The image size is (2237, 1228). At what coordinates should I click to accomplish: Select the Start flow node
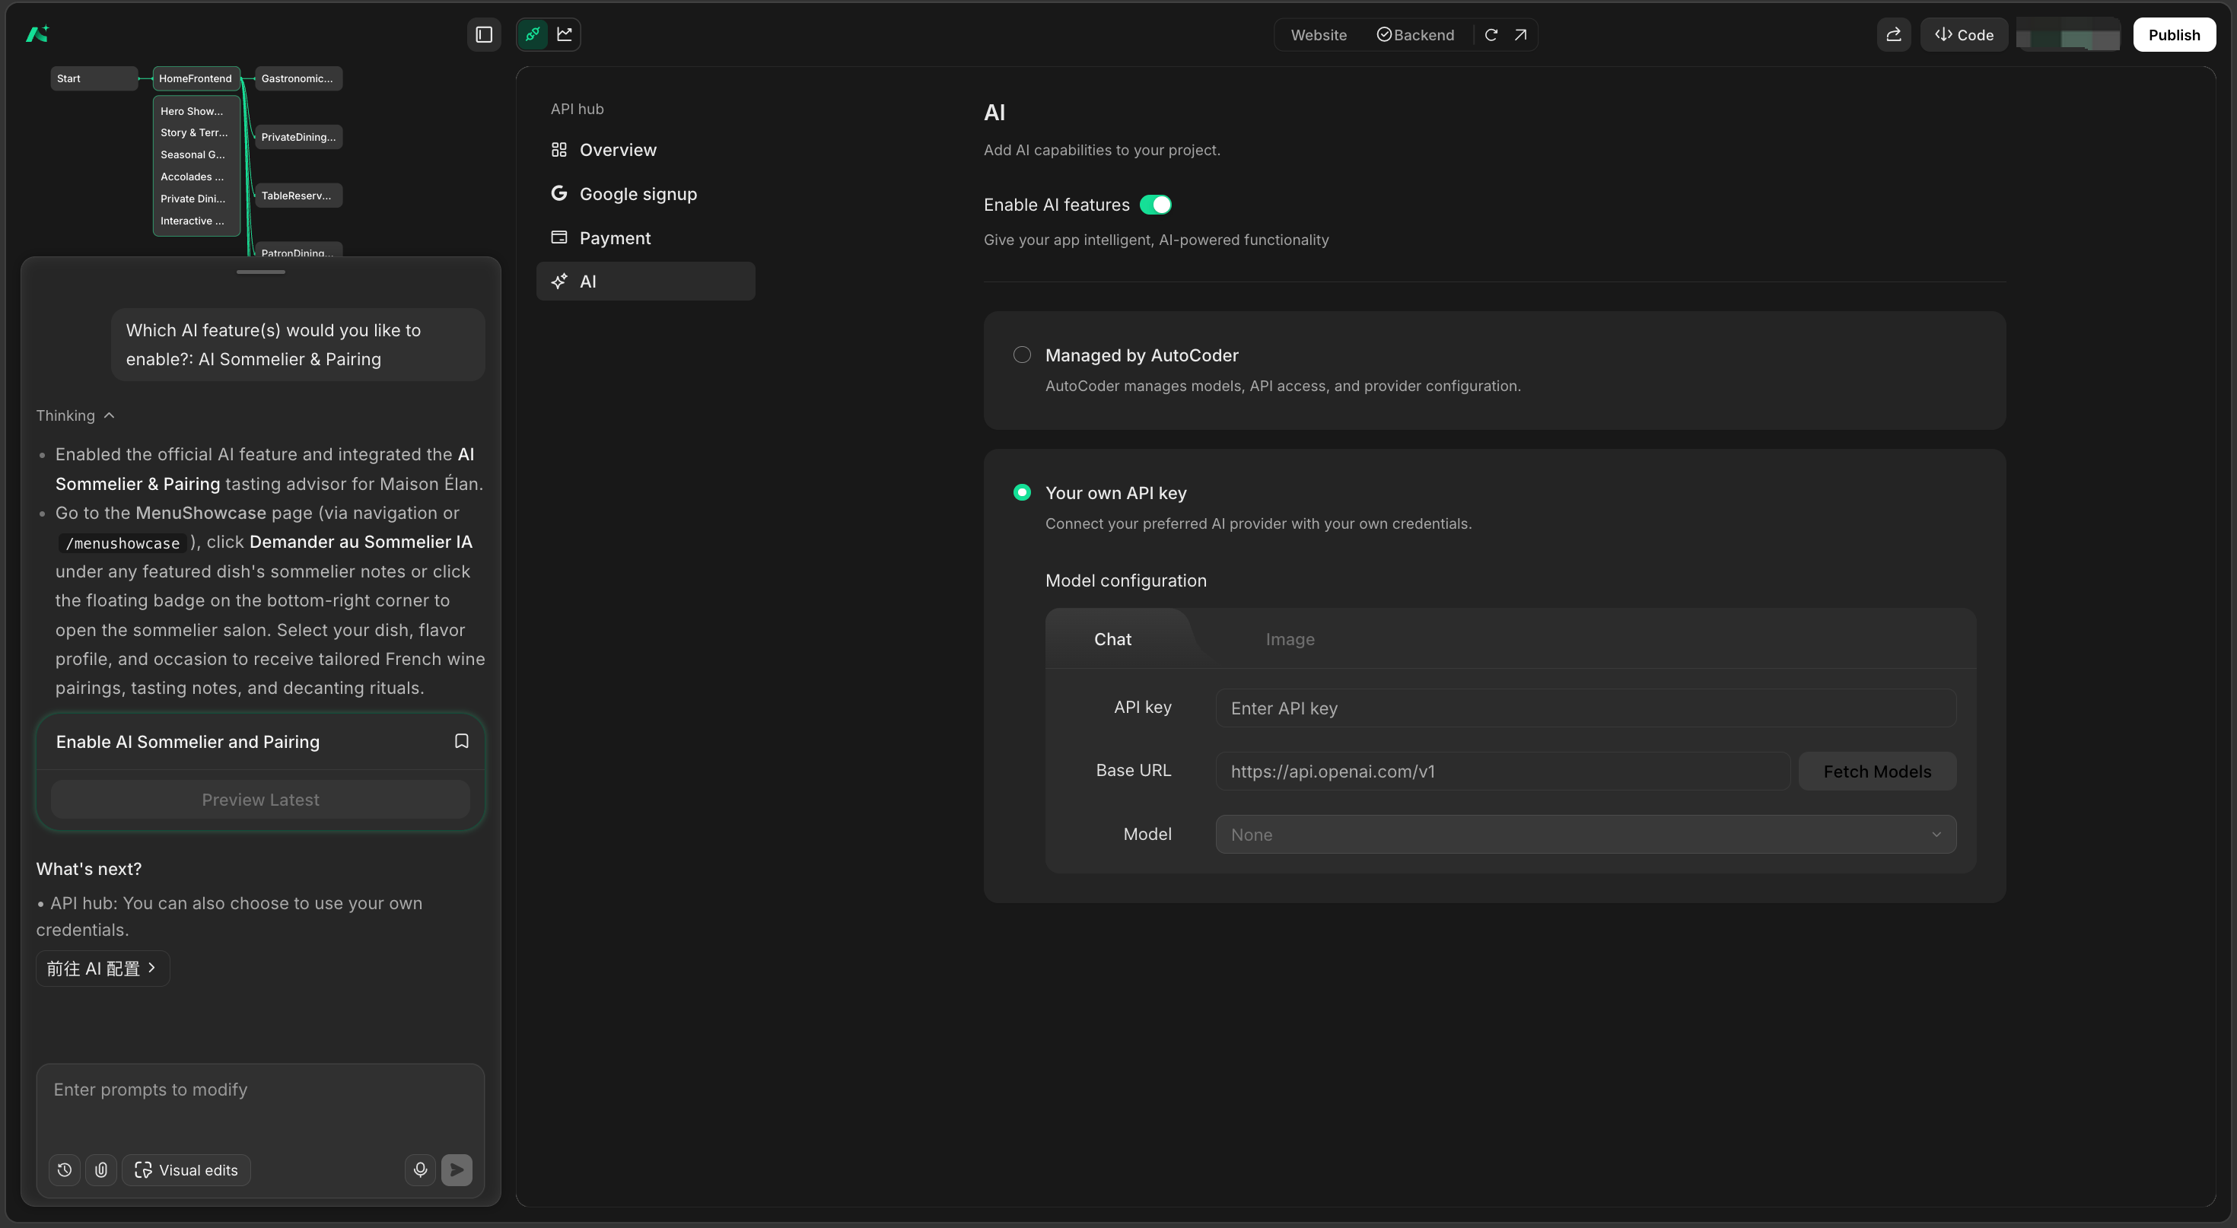(94, 78)
